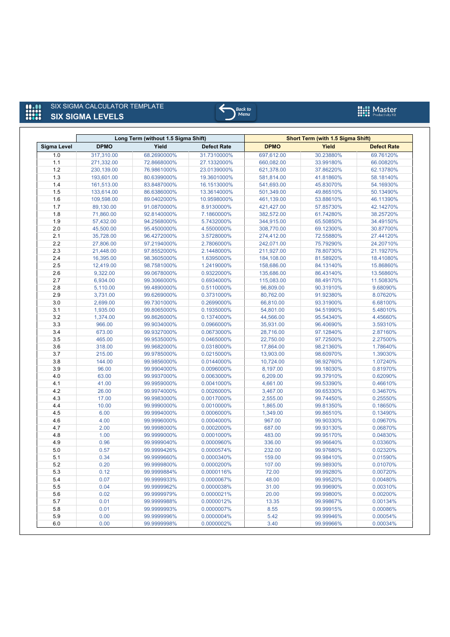The width and height of the screenshot is (450, 637).
Task: Select short term DPMO cell 3.40
Action: 272,524
